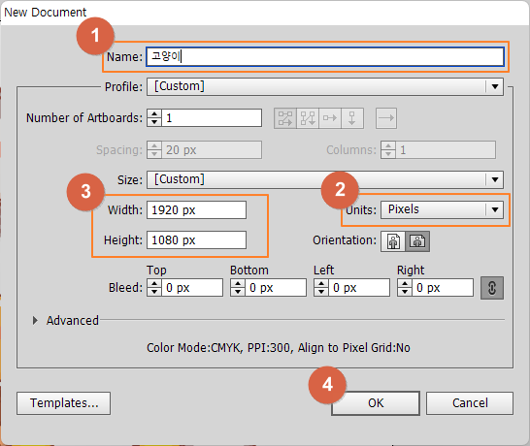This screenshot has width=530, height=446.
Task: Decrease Number of Artboards with down arrow
Action: pos(154,122)
